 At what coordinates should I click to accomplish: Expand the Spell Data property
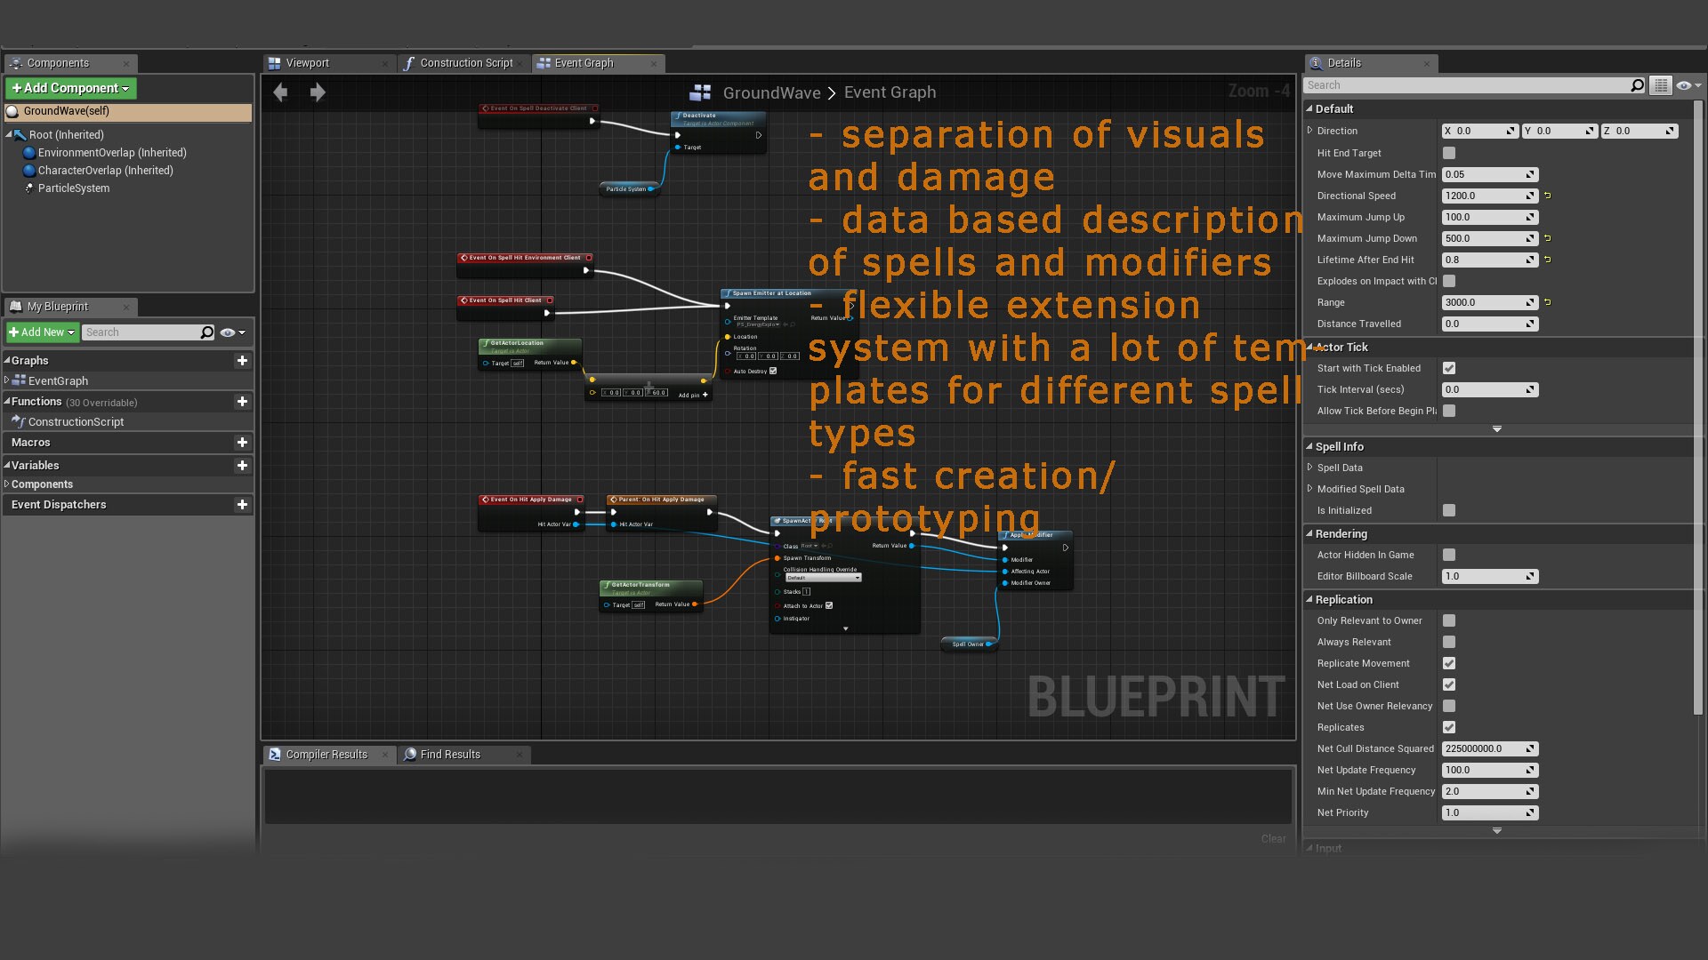(1309, 467)
